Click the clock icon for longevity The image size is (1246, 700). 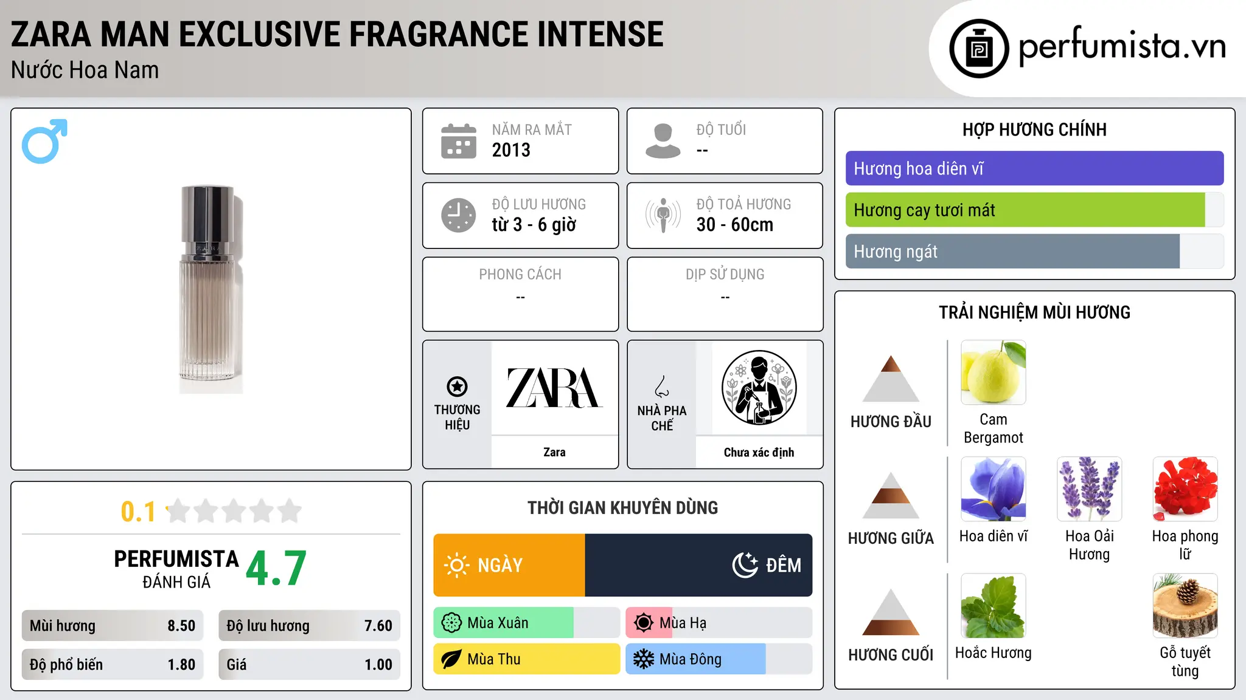click(459, 215)
